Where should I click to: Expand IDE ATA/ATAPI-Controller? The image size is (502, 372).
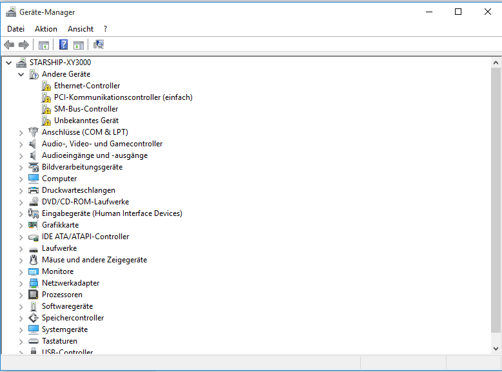(21, 237)
